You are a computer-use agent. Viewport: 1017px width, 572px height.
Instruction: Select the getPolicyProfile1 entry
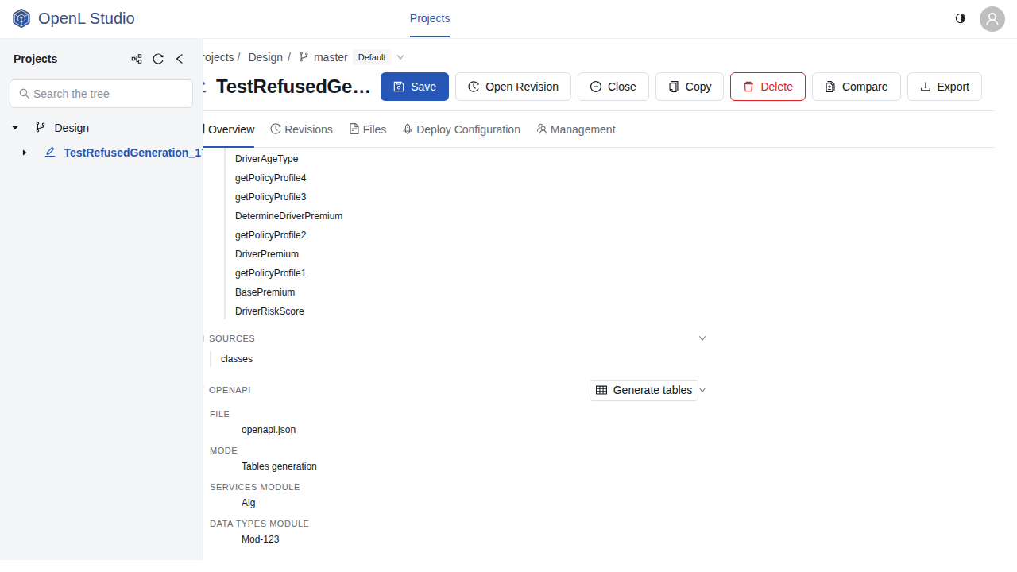(x=271, y=273)
